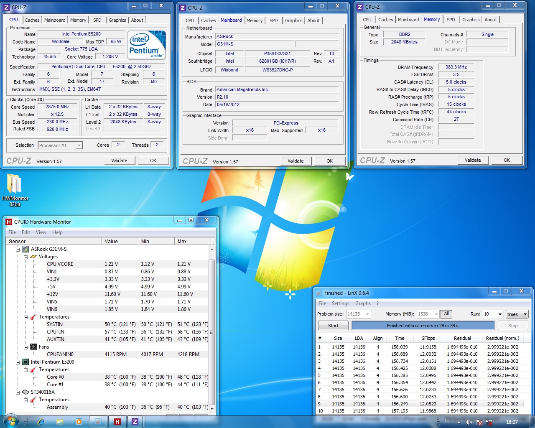This screenshot has height=428, width=535.
Task: Click the network status tray icon
Action: pos(489,422)
